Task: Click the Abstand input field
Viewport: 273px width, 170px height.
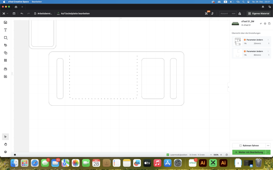Action: 228,13
